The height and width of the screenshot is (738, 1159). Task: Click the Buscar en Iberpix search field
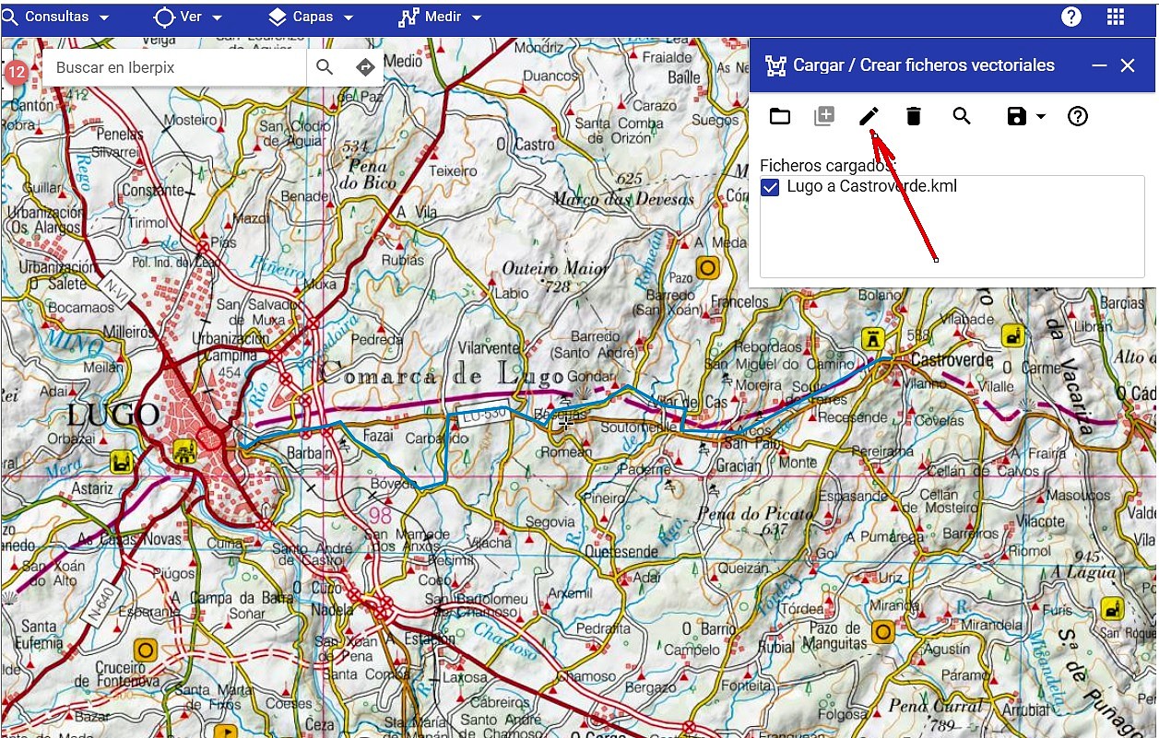(x=175, y=67)
